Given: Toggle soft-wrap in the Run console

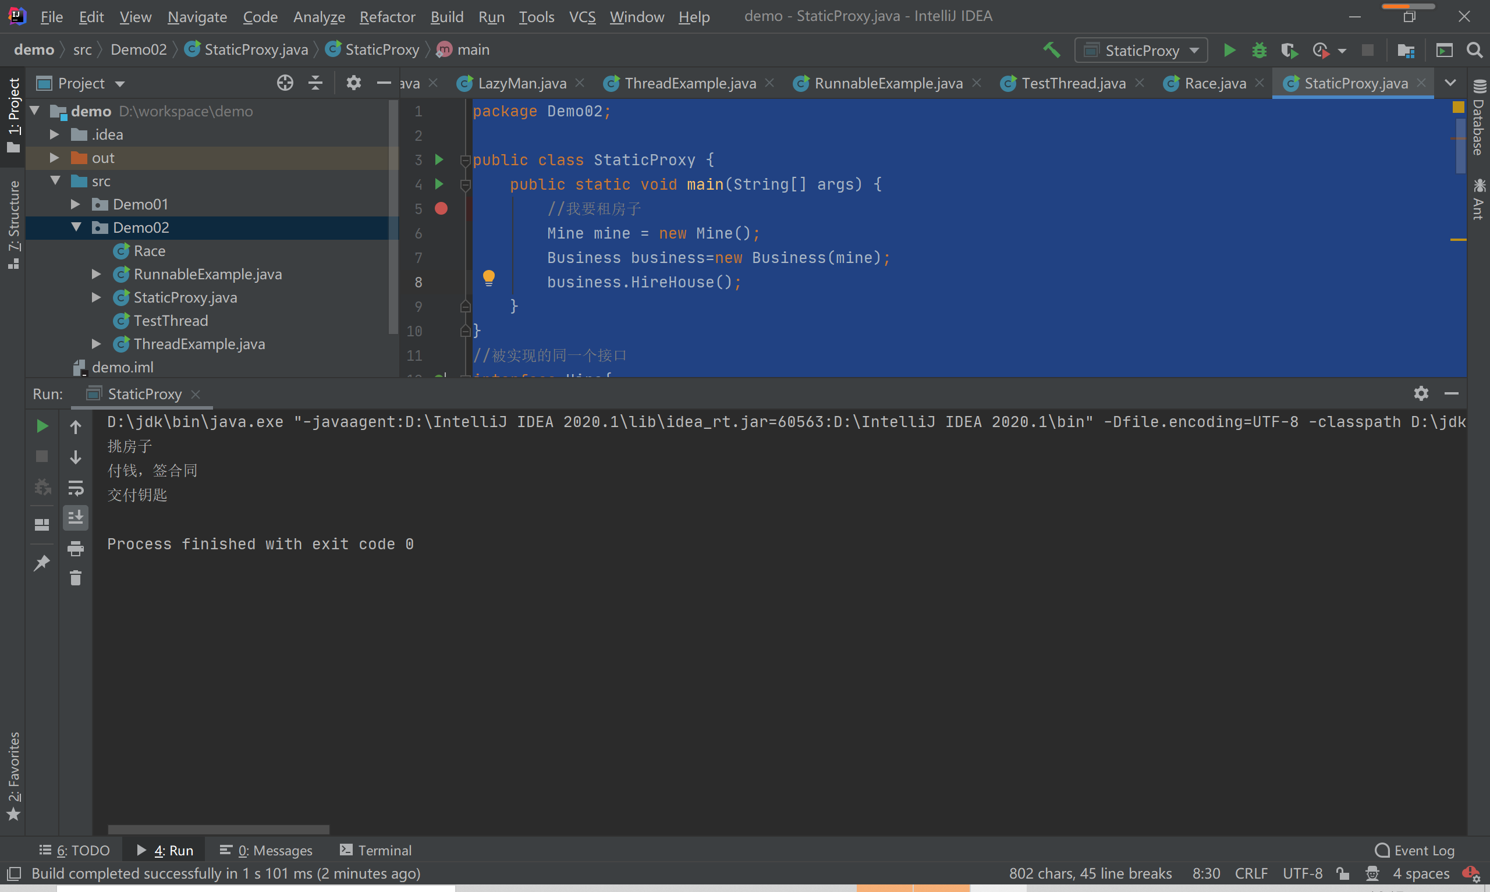Looking at the screenshot, I should tap(76, 488).
